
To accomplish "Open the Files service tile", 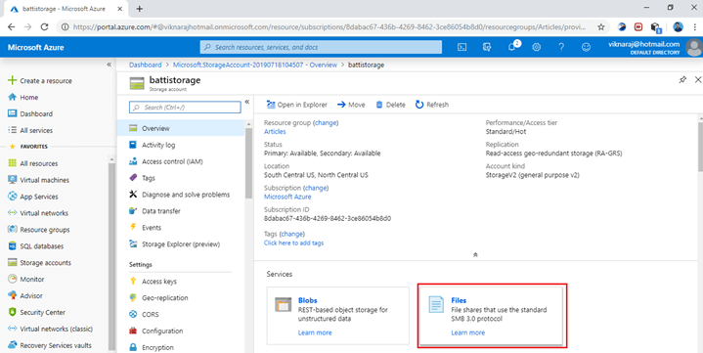I will pyautogui.click(x=491, y=316).
